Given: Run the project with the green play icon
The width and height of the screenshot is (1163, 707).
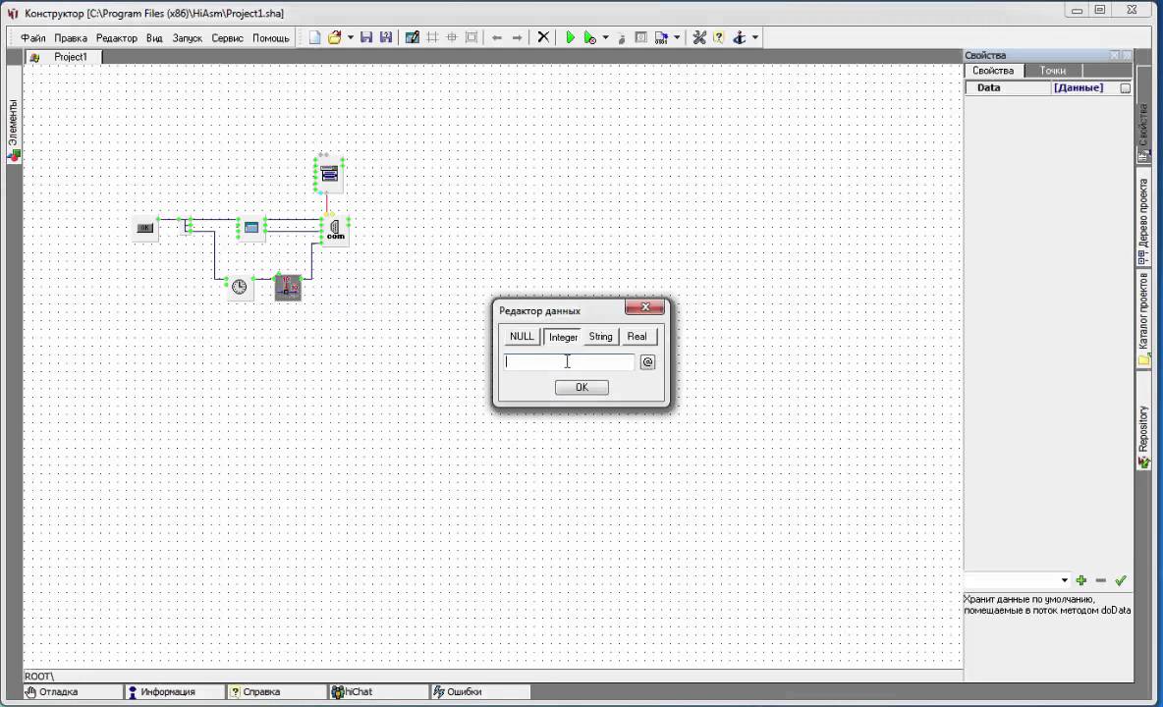Looking at the screenshot, I should point(570,37).
